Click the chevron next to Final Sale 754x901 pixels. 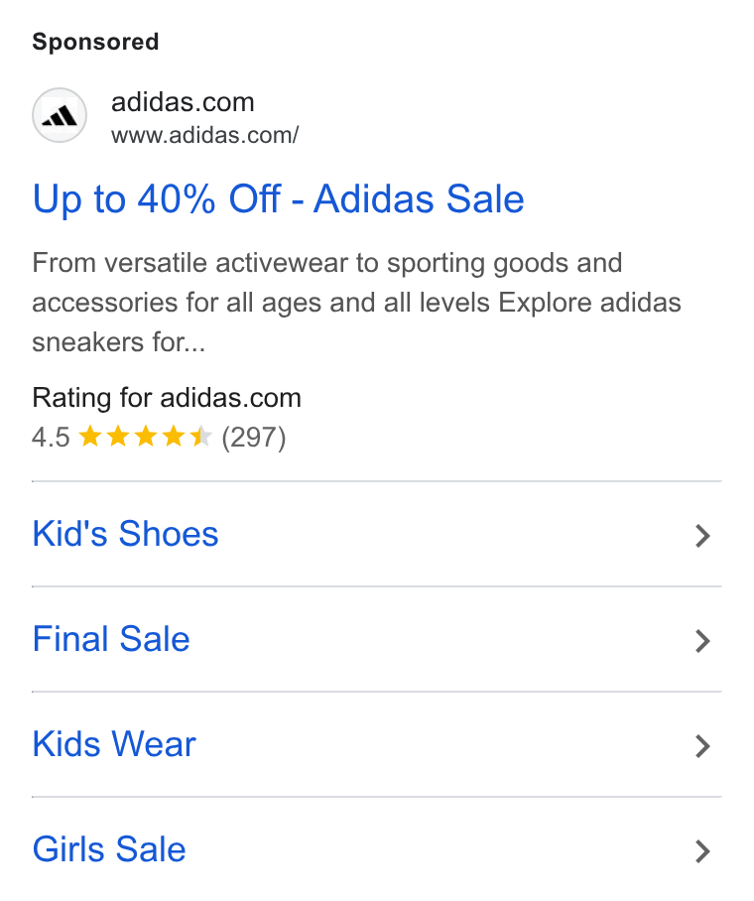pos(702,641)
